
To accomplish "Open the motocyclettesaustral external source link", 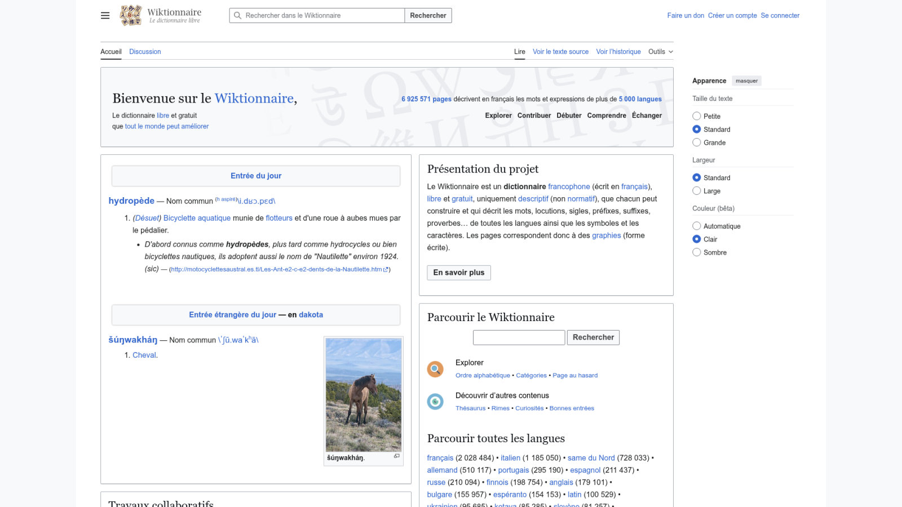I will 280,269.
